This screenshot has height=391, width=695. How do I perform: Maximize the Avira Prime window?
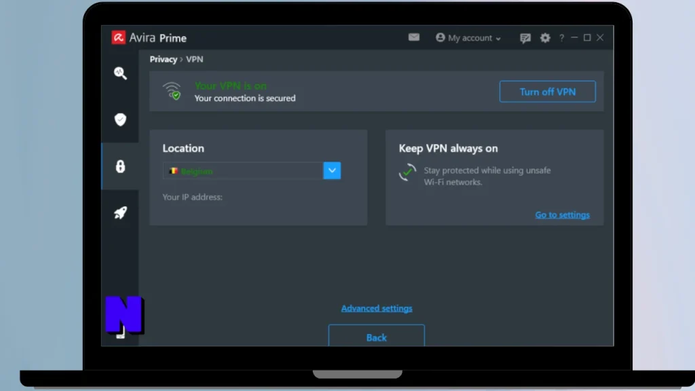click(587, 38)
